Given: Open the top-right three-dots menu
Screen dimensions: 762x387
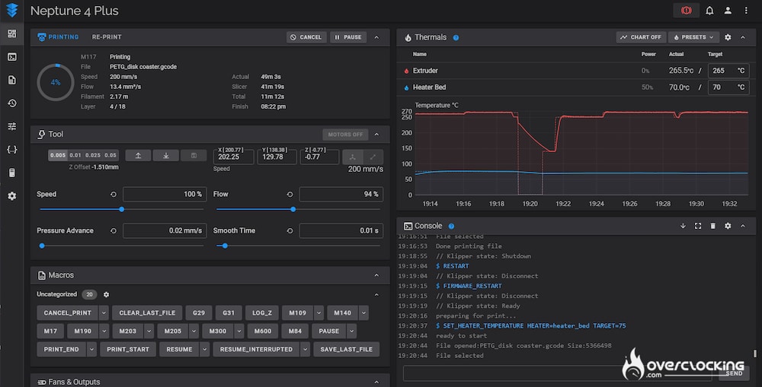Looking at the screenshot, I should click(746, 11).
